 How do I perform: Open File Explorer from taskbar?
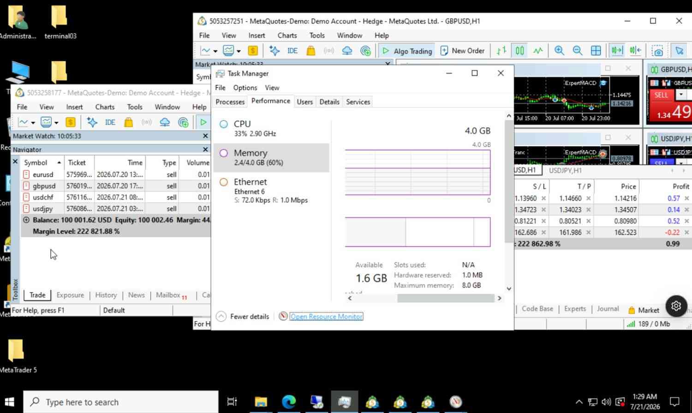click(261, 402)
